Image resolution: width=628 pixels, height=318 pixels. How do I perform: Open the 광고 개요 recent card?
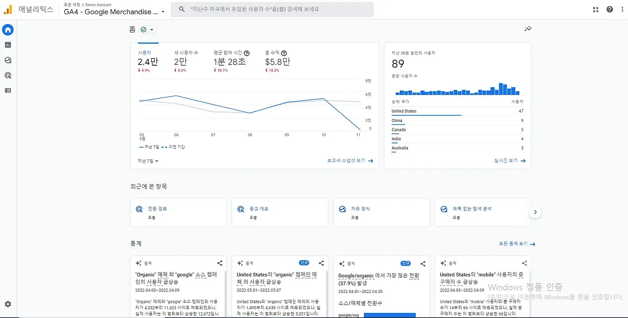tap(280, 212)
